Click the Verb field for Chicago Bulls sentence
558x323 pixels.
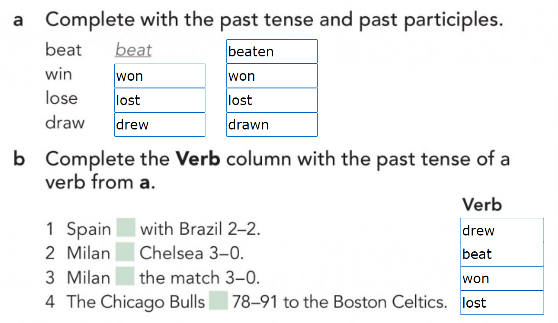point(502,303)
